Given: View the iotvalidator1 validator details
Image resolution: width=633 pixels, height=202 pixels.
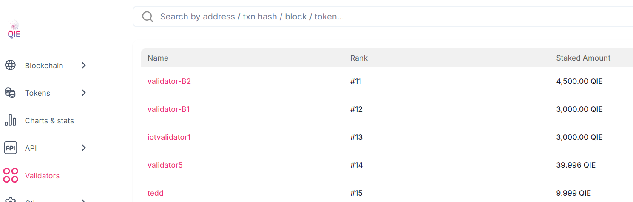Looking at the screenshot, I should click(x=169, y=137).
